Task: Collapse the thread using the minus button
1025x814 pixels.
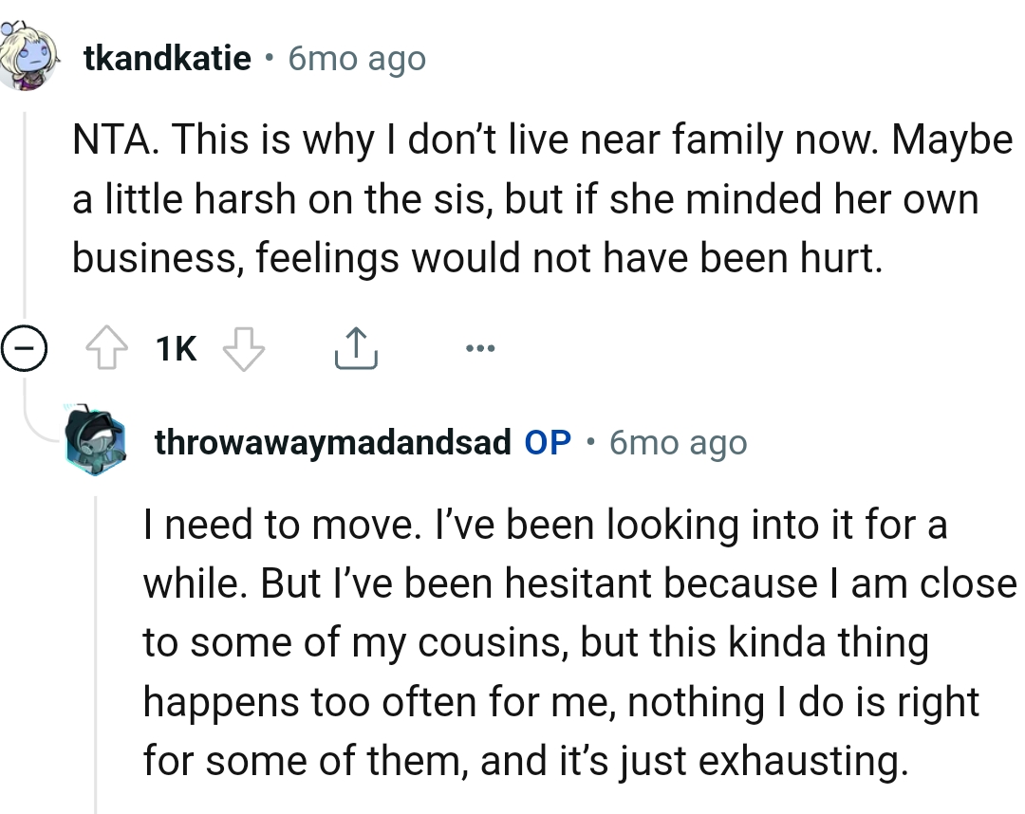Action: (28, 347)
